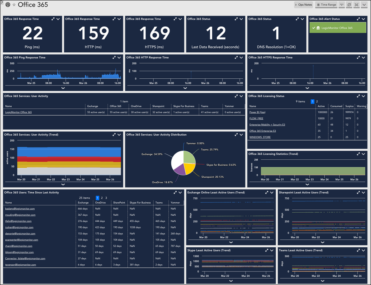Expand Sharepoint Least Active Users graph
Screen dimensions: 371x285
click(358, 192)
